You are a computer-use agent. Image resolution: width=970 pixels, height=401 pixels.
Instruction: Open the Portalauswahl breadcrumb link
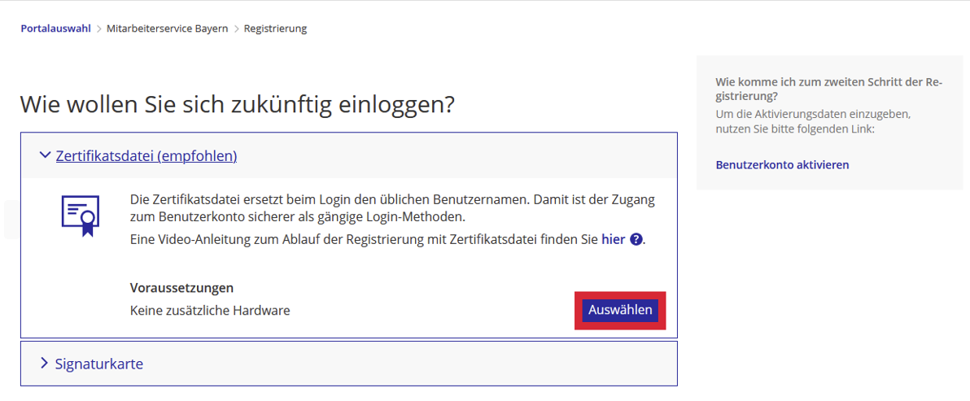pyautogui.click(x=55, y=28)
